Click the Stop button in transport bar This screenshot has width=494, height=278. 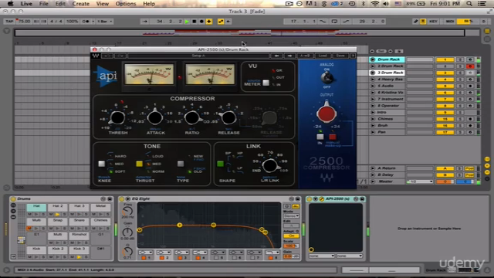pos(195,22)
